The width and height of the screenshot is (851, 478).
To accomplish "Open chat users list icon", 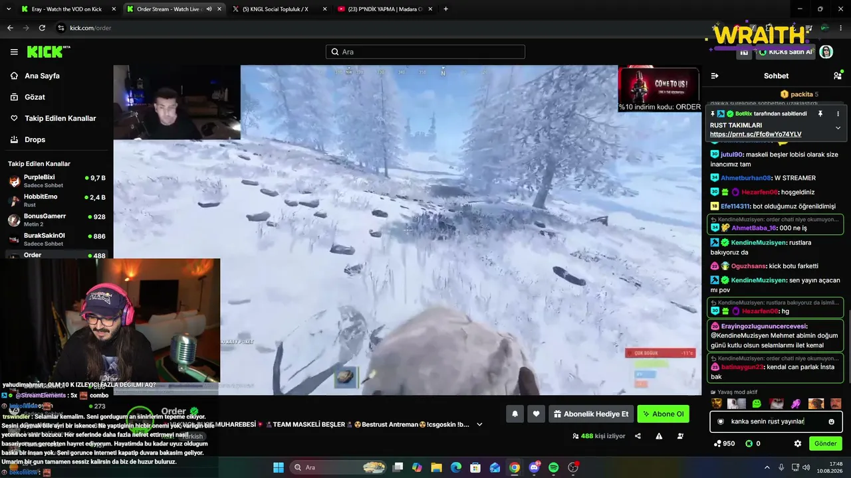I will [x=837, y=76].
